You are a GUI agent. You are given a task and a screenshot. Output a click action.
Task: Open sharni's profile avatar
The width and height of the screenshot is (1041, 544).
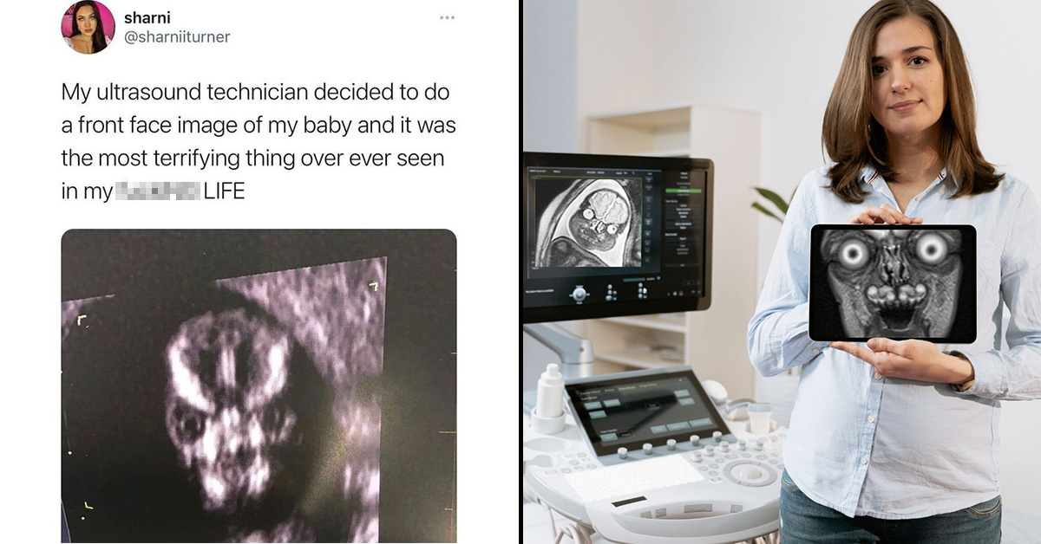click(88, 26)
